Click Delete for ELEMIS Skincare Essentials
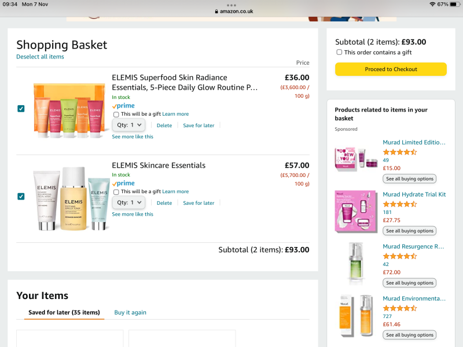The width and height of the screenshot is (463, 347). point(164,203)
